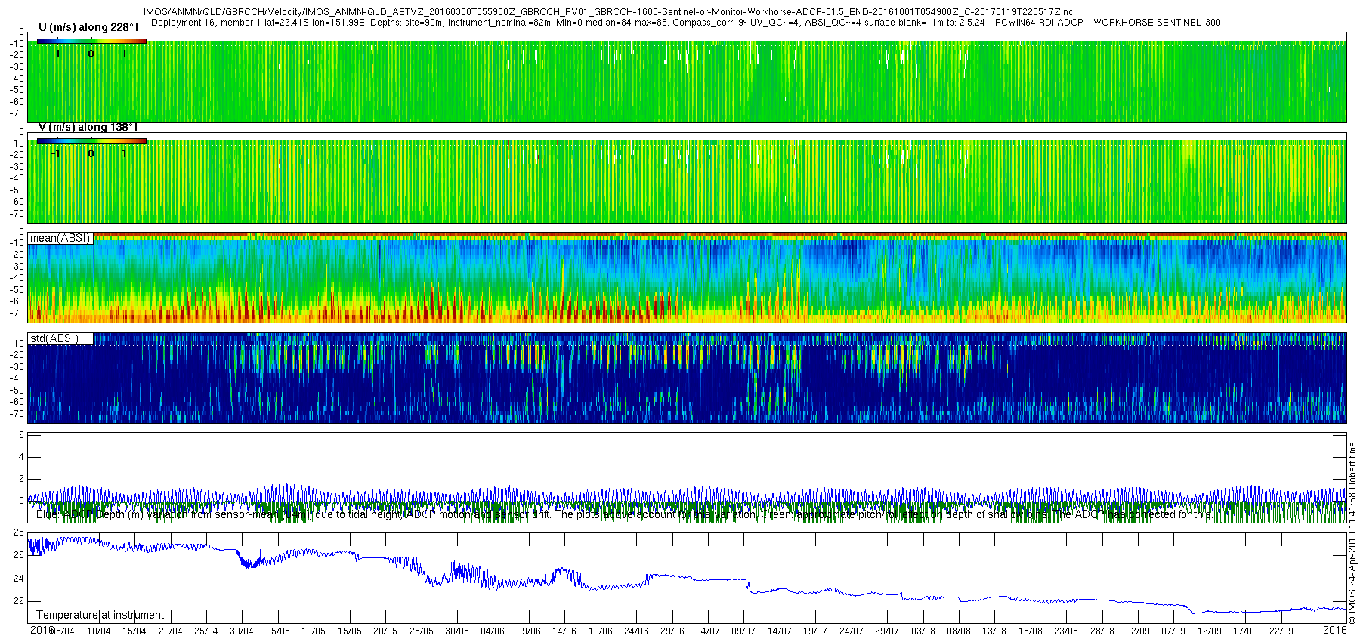This screenshot has height=642, width=1360.
Task: Click the file path title starting 'IMOS/ANMN/QLD'
Action: tap(608, 13)
